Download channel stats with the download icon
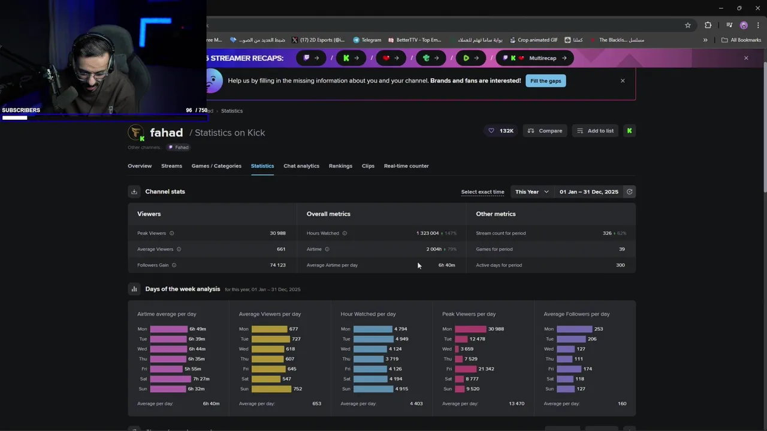The image size is (767, 431). [x=134, y=192]
